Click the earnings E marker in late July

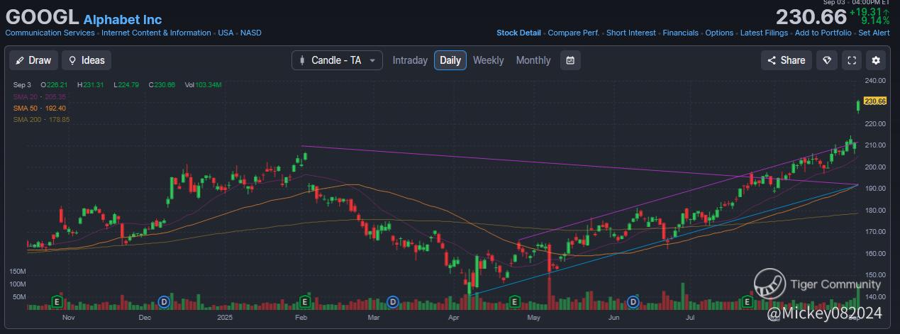(x=747, y=302)
